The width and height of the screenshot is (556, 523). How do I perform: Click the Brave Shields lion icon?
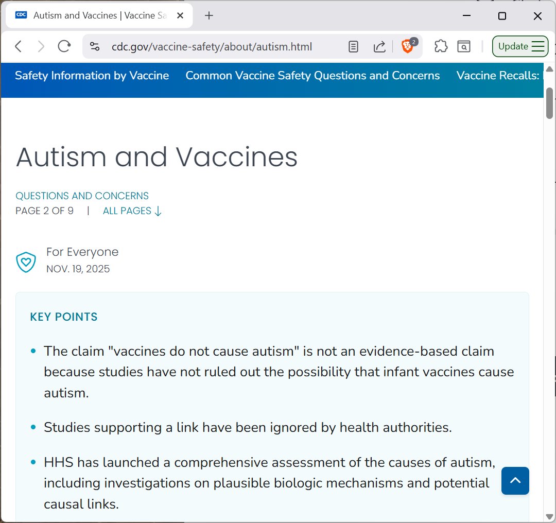click(407, 46)
